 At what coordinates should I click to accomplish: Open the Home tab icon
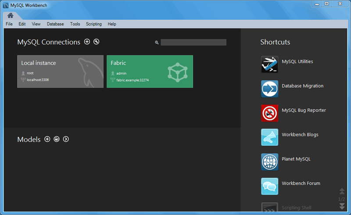click(x=10, y=15)
